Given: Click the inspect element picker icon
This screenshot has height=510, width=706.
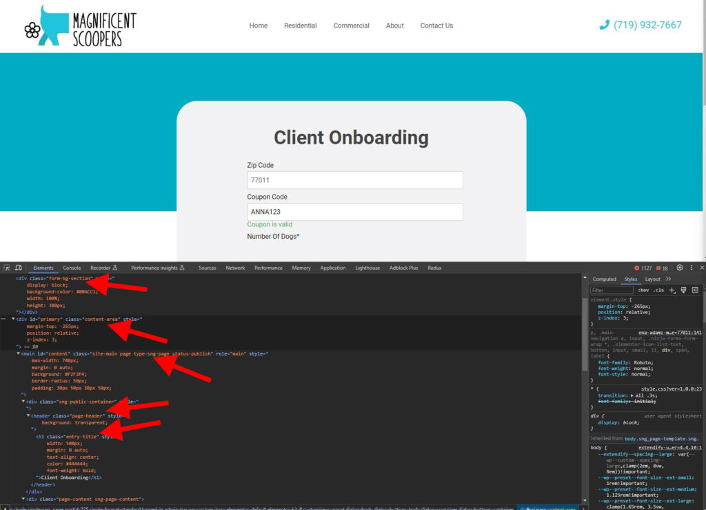Looking at the screenshot, I should point(7,268).
